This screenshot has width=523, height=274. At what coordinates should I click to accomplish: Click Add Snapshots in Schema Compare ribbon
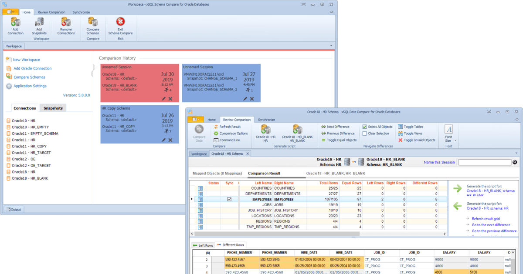pos(39,26)
